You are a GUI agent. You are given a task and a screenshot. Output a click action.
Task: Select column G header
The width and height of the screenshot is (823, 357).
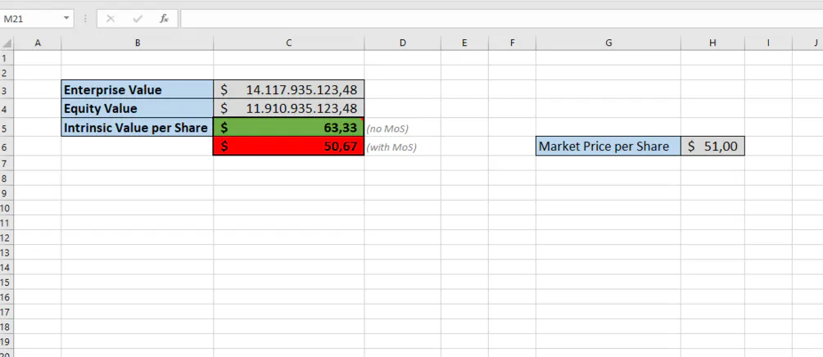tap(608, 43)
